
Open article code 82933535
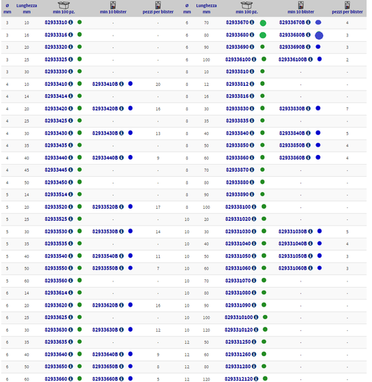coord(56,244)
